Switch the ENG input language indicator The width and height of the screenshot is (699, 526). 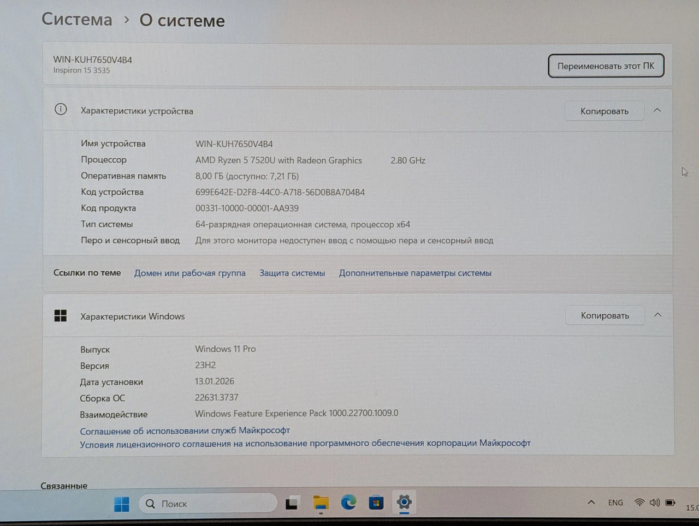tap(615, 503)
